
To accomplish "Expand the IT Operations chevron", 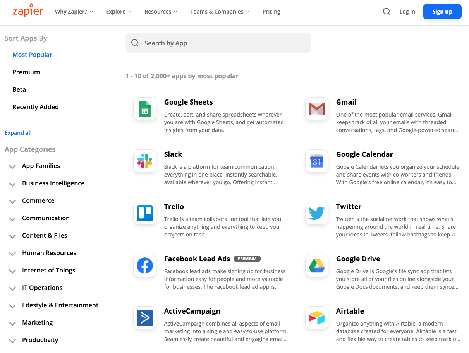I will [x=12, y=289].
